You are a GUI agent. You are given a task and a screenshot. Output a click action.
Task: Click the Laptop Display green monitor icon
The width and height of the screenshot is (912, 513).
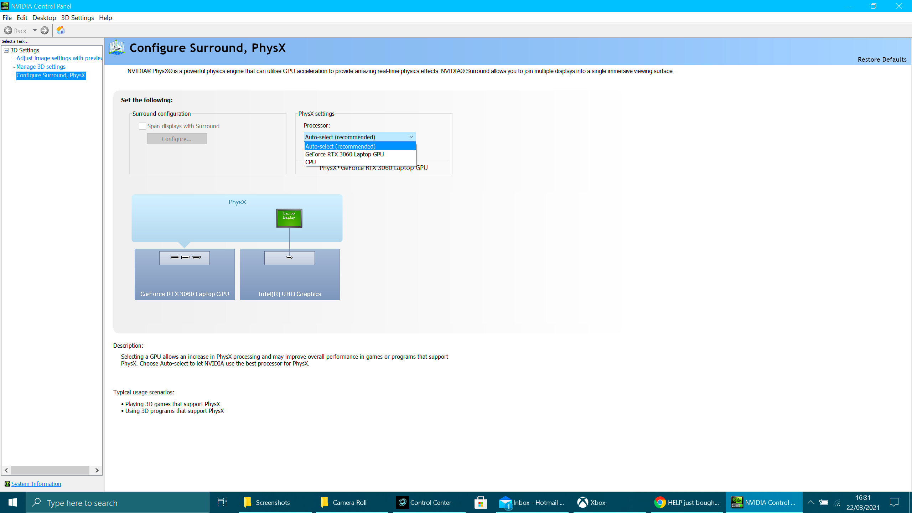coord(289,218)
